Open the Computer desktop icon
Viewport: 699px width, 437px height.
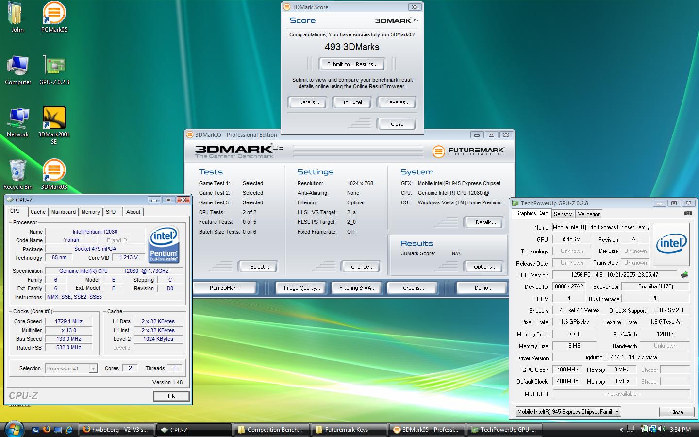point(18,70)
